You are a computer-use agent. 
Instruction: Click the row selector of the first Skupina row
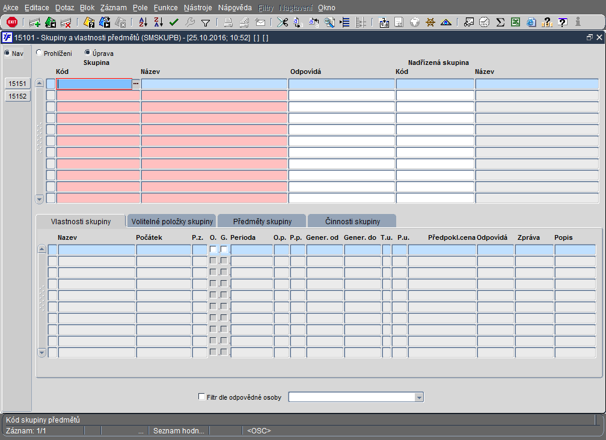[x=50, y=84]
